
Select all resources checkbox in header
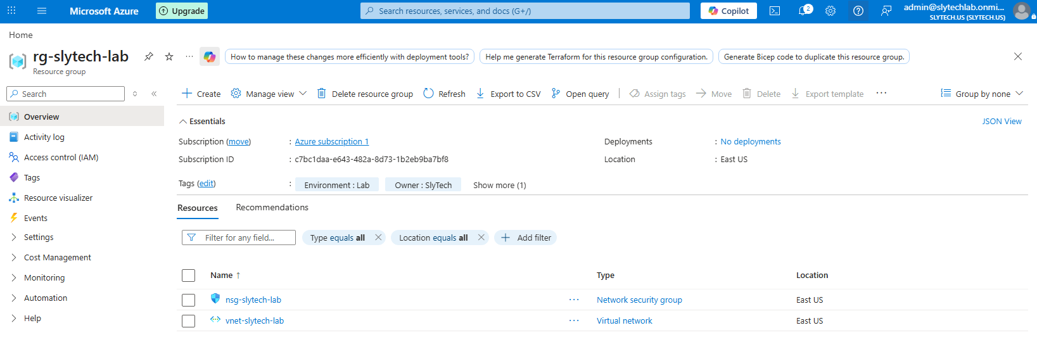(188, 275)
